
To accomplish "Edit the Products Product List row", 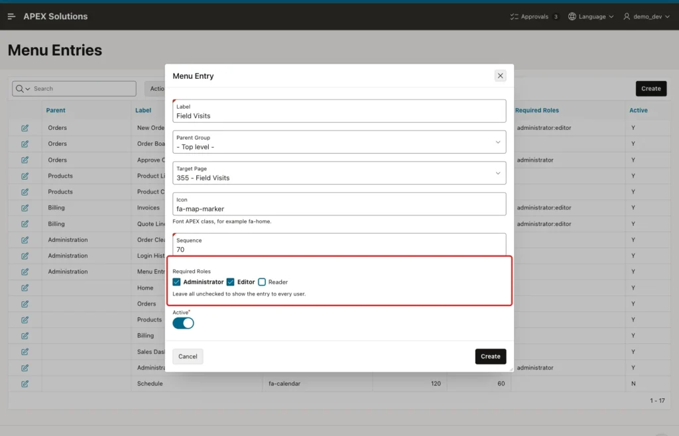I will (25, 176).
